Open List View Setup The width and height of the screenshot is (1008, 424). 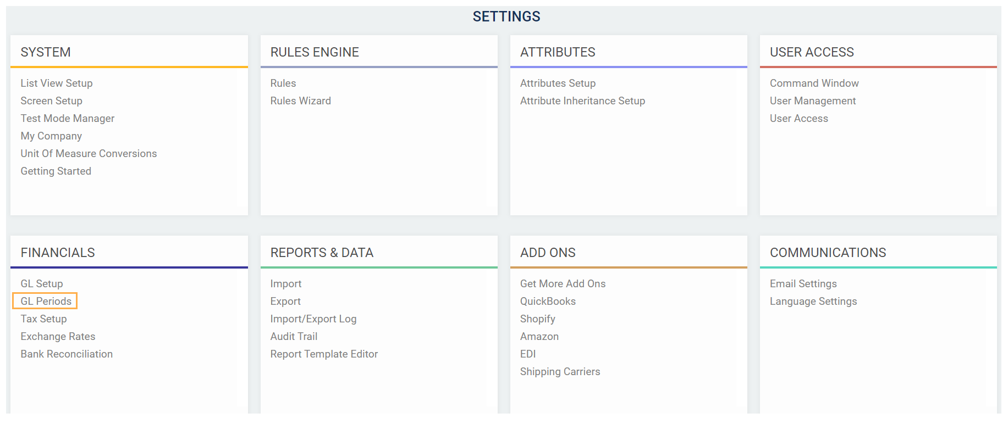point(57,83)
